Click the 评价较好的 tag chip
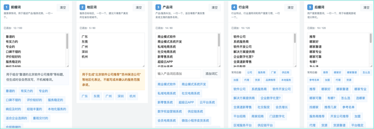This screenshot has width=374, height=129. (34, 100)
